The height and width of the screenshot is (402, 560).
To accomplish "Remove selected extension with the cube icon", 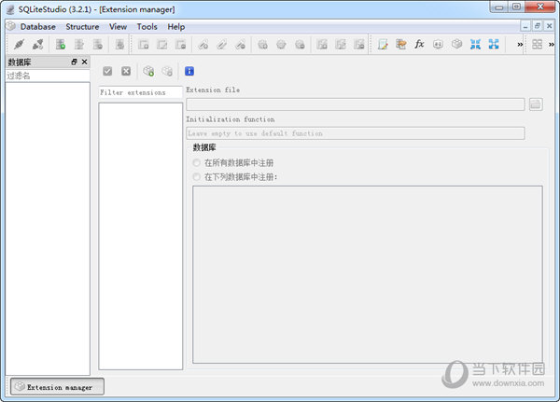I will coord(167,71).
